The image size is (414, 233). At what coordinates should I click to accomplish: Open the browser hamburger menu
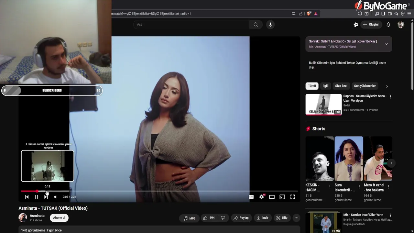(x=409, y=14)
